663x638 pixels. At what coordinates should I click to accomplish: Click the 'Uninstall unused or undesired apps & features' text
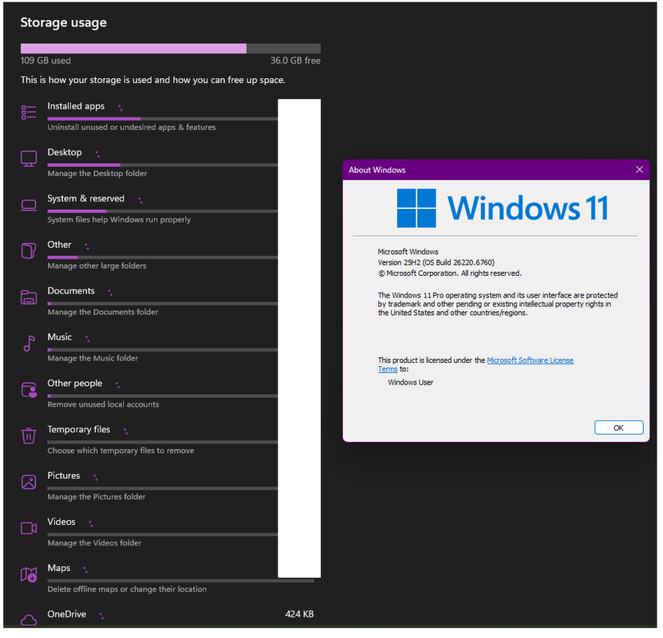click(132, 127)
